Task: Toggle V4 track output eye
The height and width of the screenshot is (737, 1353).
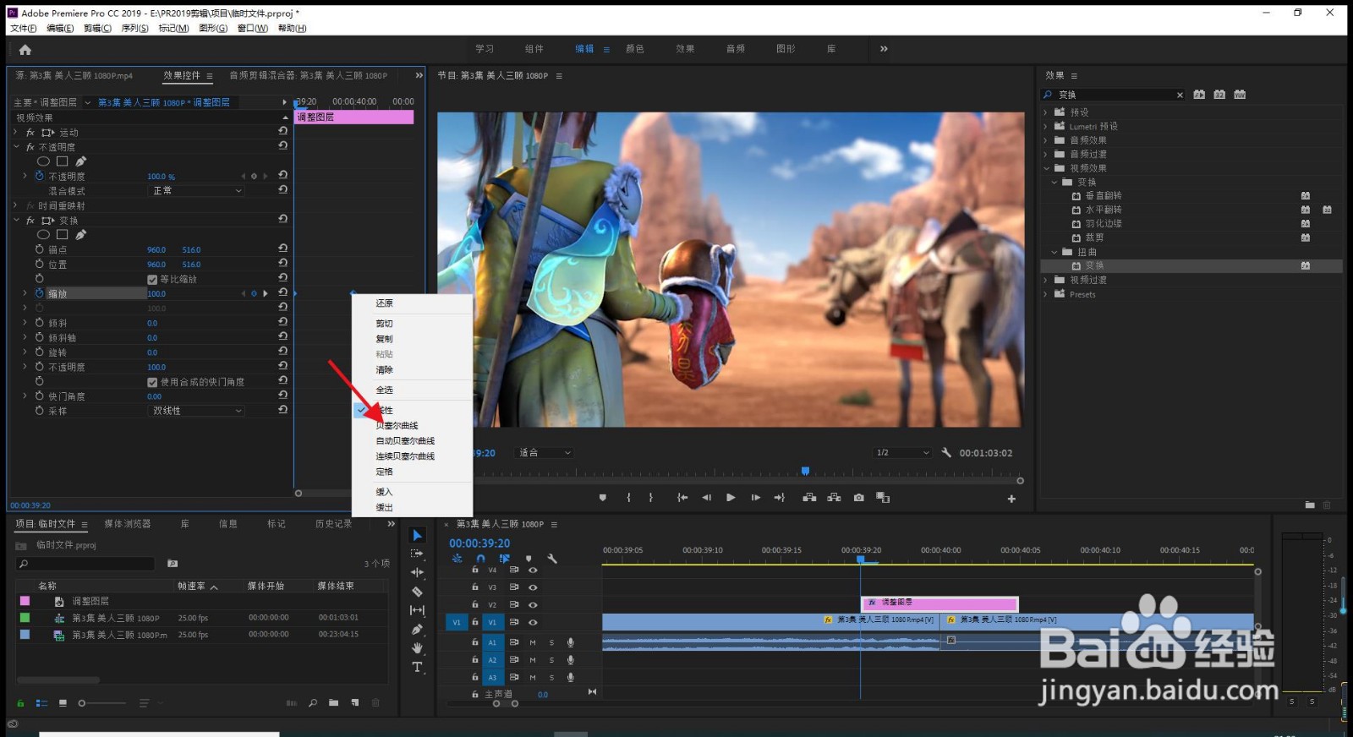Action: point(533,570)
